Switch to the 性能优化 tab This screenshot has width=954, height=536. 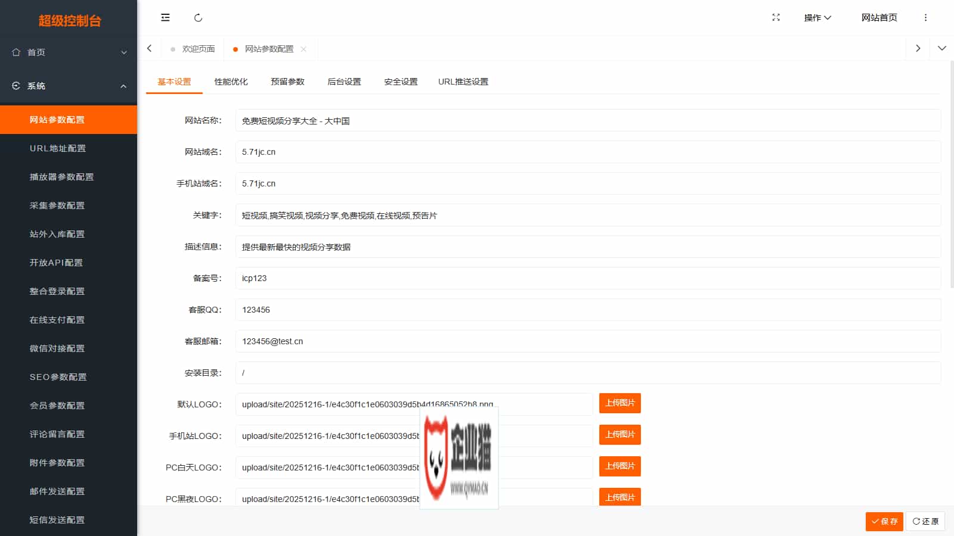click(x=231, y=82)
